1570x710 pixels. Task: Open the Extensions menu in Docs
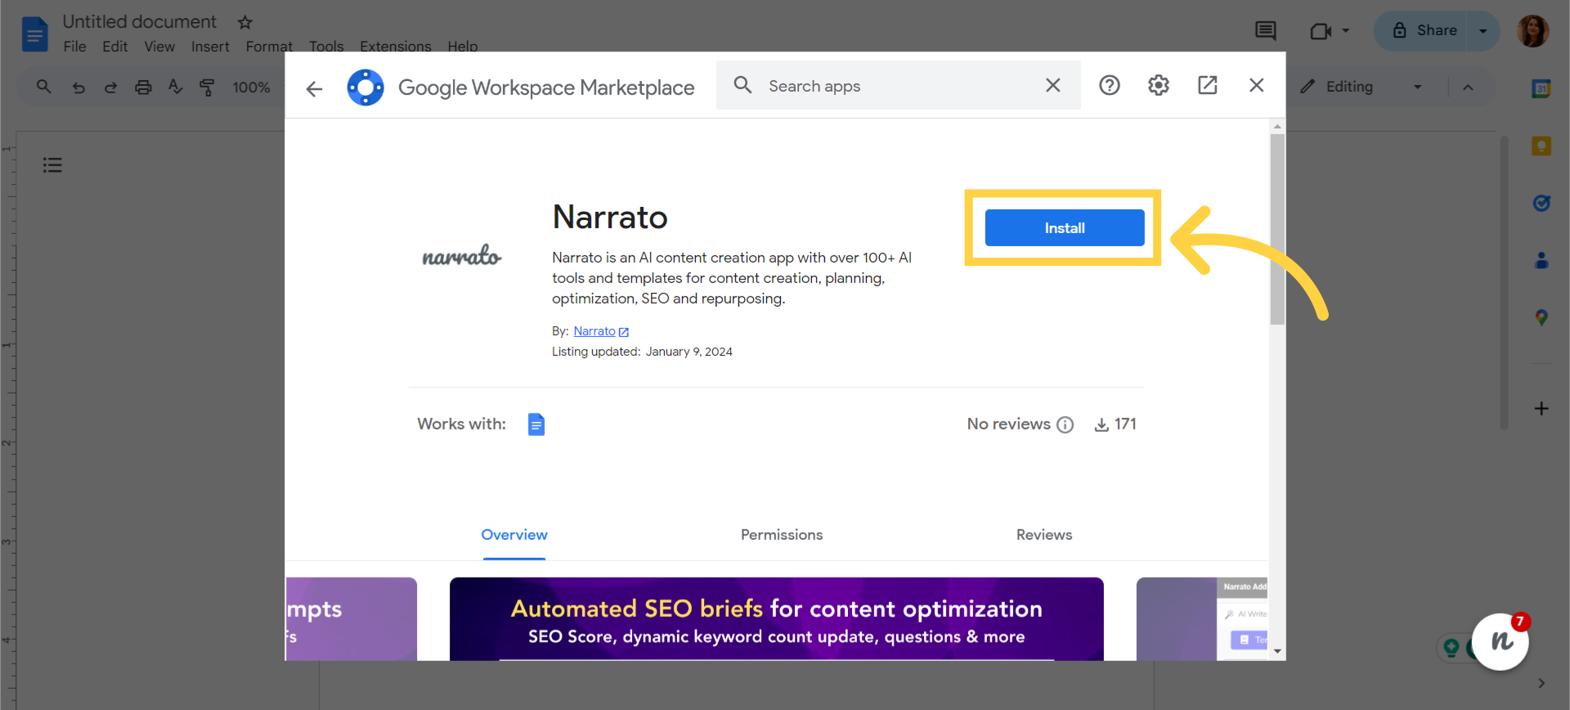(x=396, y=47)
